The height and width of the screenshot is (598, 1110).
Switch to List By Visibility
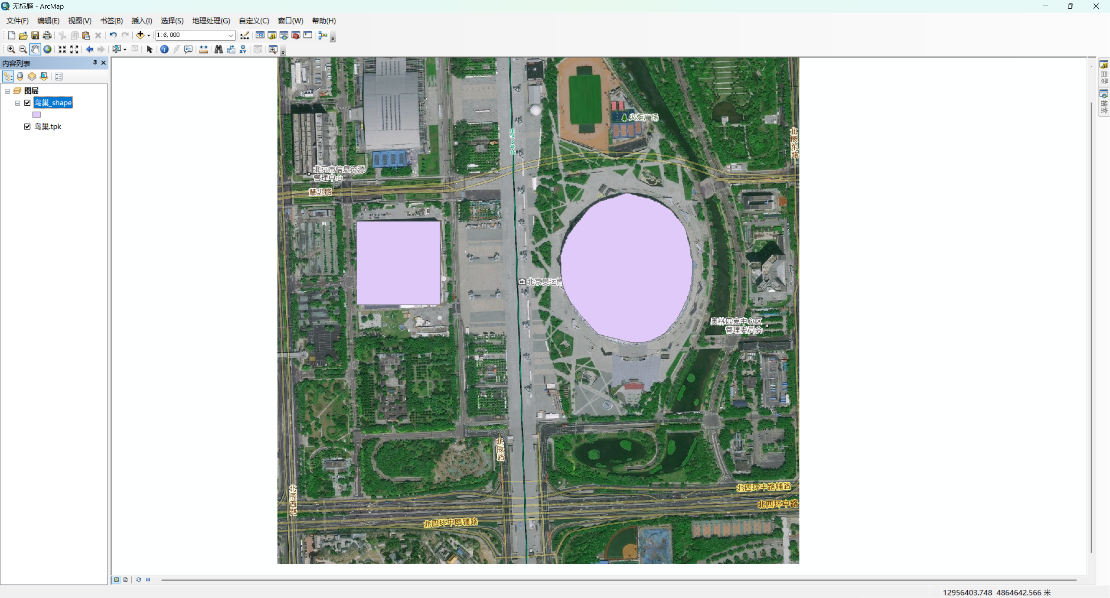tap(32, 77)
